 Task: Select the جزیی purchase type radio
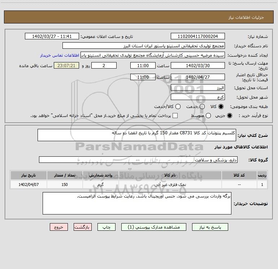[229, 116]
